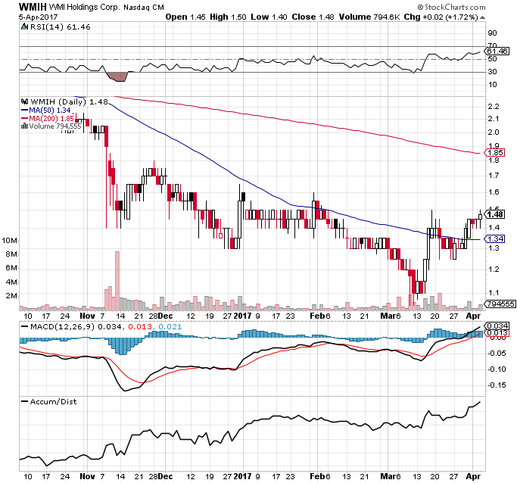Click the WMI Holdings Corp. company name
The height and width of the screenshot is (483, 517).
coord(85,7)
